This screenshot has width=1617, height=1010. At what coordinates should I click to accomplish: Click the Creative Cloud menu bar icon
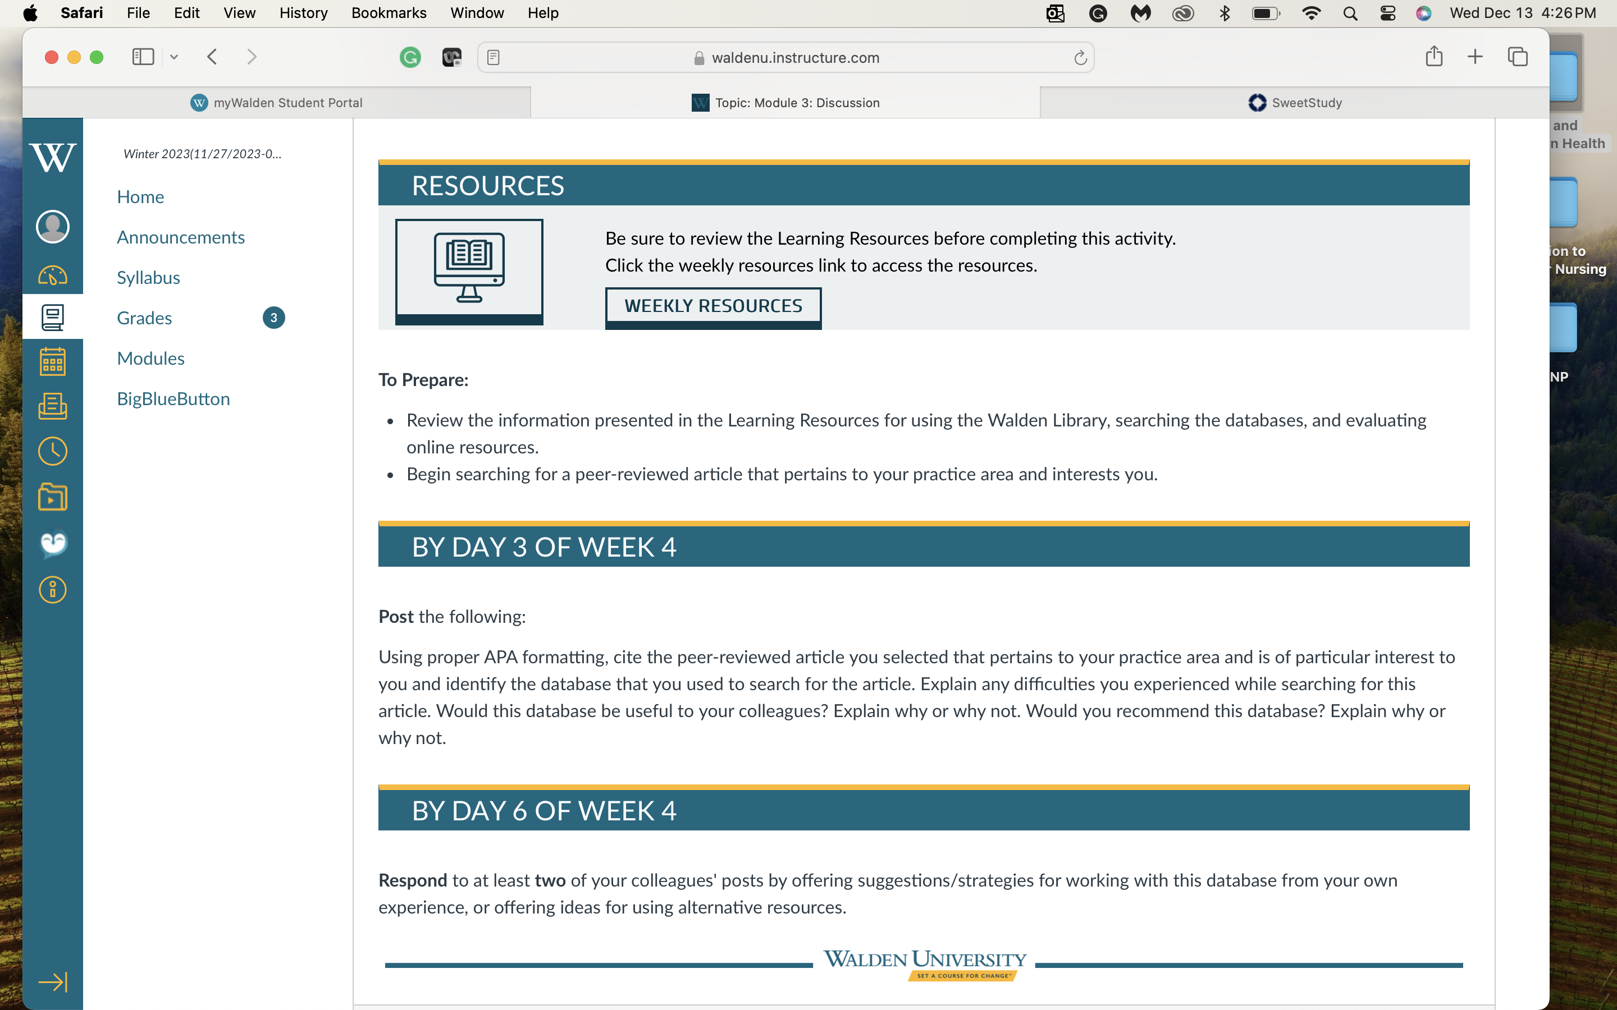click(1182, 13)
